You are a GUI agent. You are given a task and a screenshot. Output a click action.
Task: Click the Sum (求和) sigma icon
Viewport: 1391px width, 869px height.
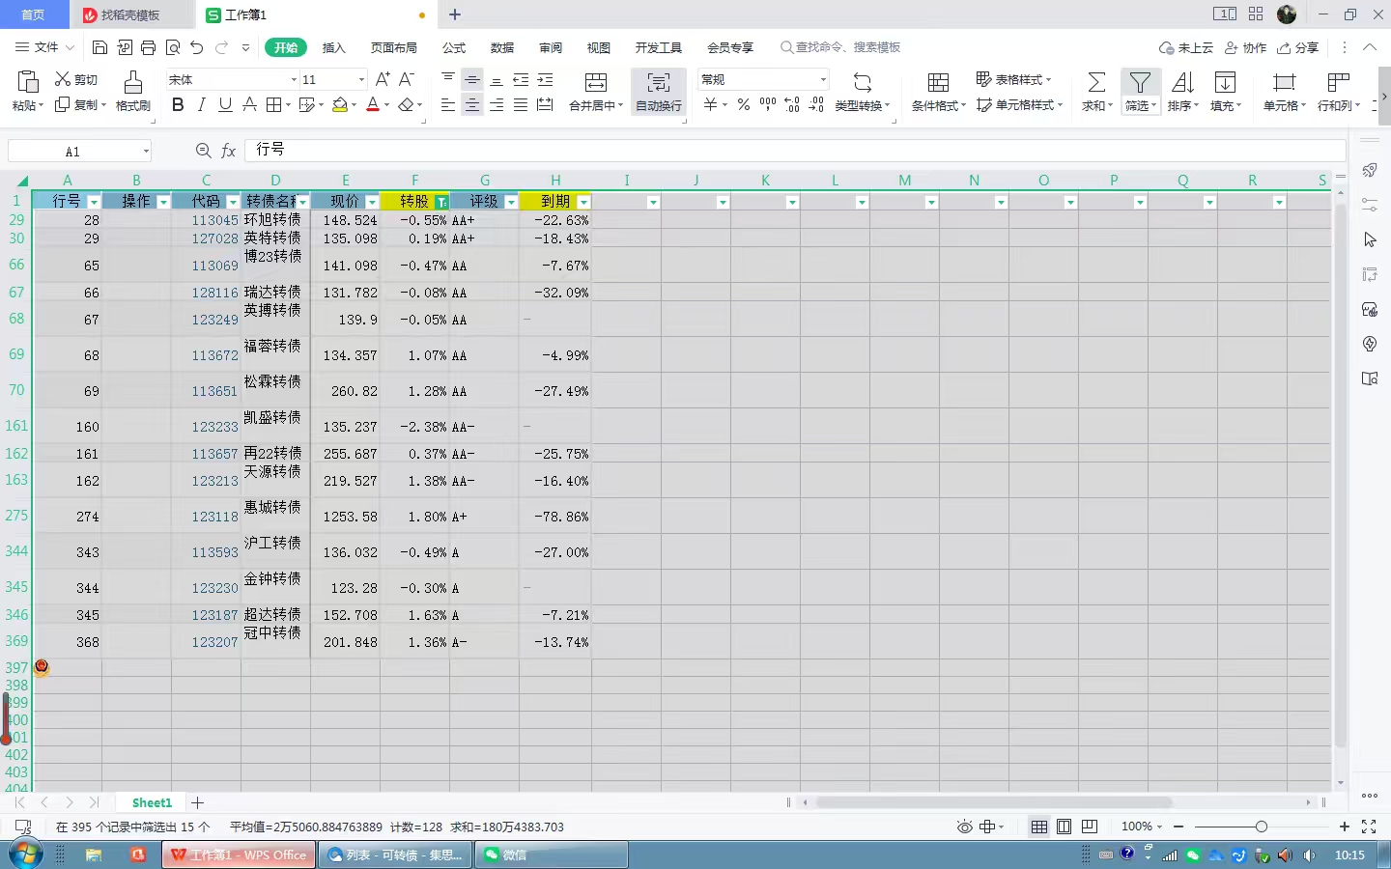(1096, 83)
